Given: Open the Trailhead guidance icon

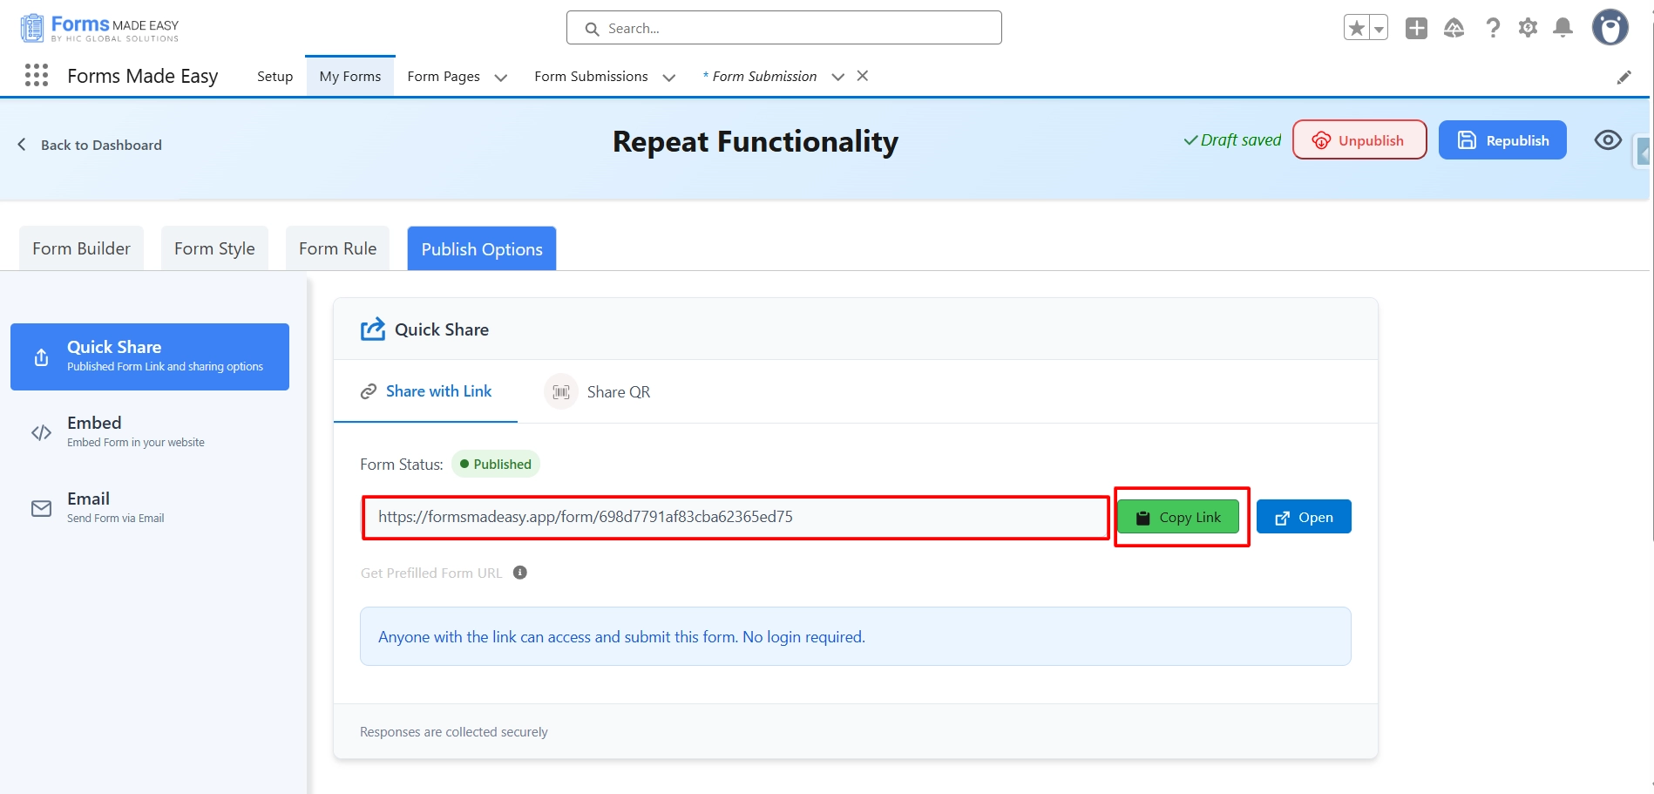Looking at the screenshot, I should [1454, 28].
